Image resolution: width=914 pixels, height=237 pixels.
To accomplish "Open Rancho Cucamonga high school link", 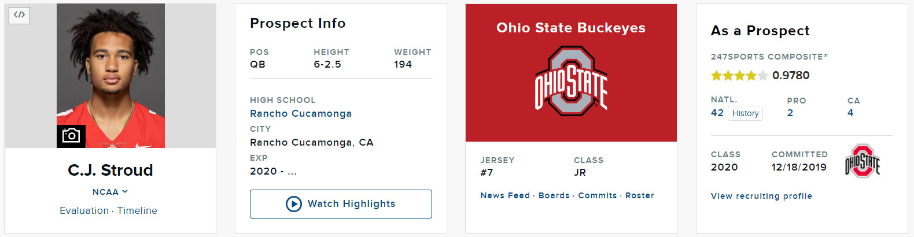I will click(x=301, y=113).
